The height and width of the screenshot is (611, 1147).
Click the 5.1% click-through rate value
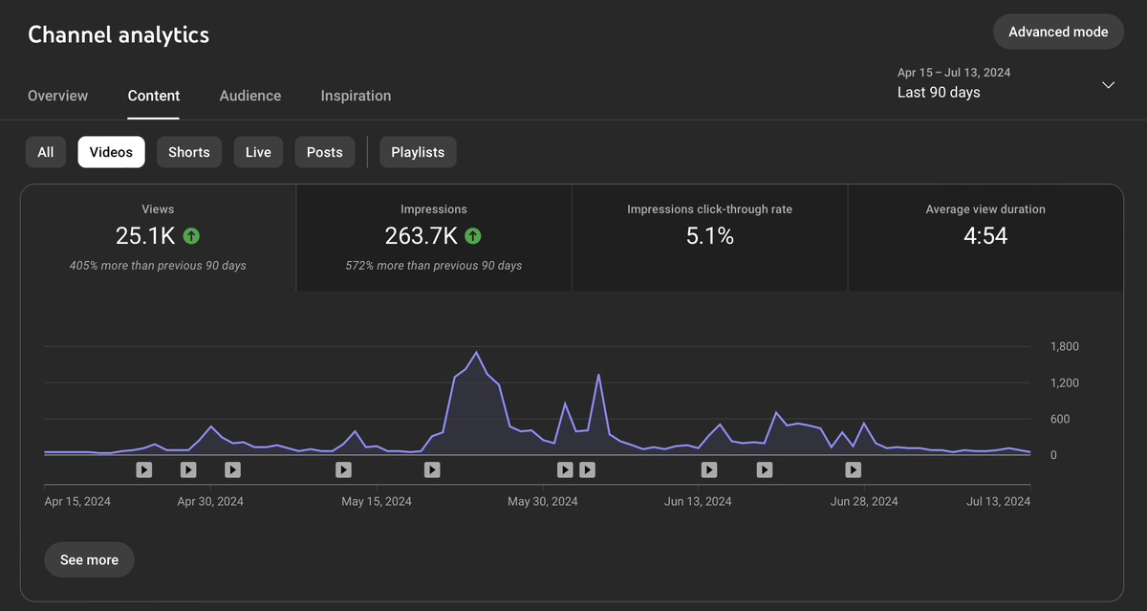point(710,235)
